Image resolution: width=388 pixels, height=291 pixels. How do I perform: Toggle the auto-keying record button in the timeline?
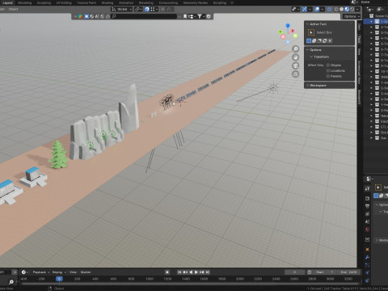coord(167,272)
